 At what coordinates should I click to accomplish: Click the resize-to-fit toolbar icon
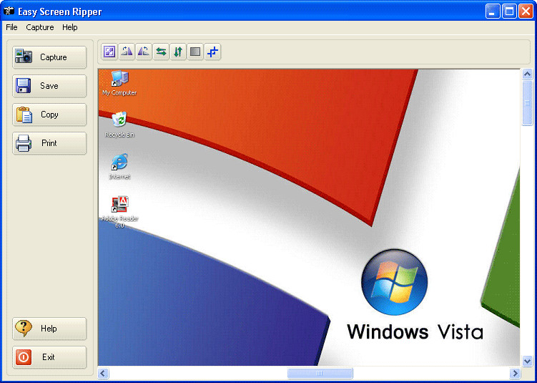pyautogui.click(x=109, y=52)
